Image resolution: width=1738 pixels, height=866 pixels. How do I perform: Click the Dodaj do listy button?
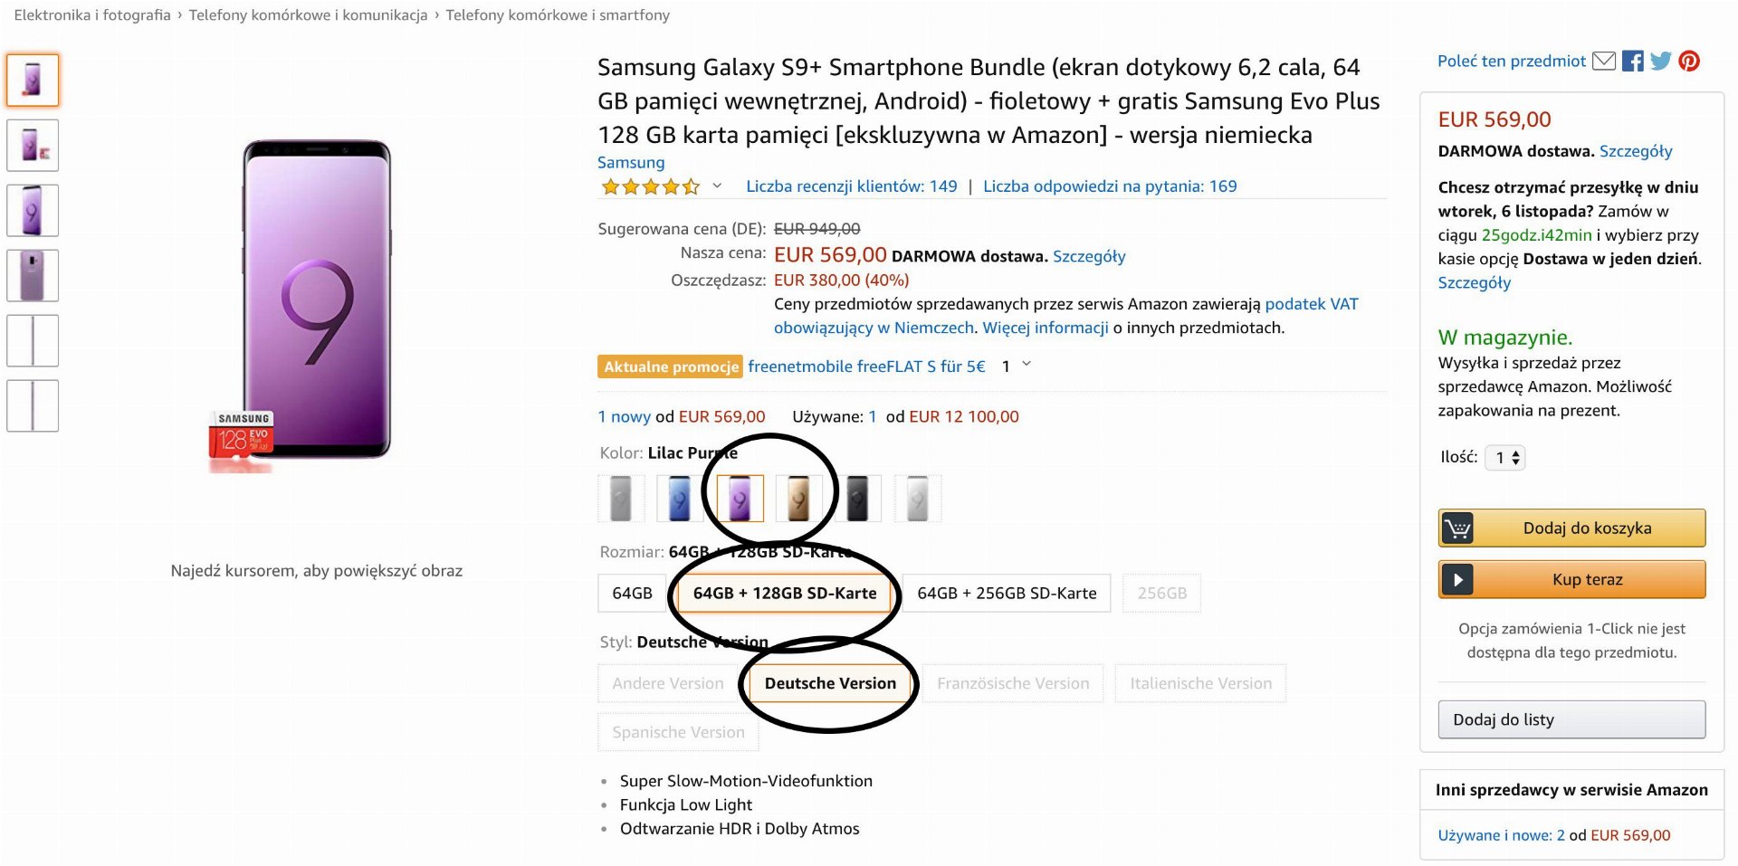point(1571,719)
